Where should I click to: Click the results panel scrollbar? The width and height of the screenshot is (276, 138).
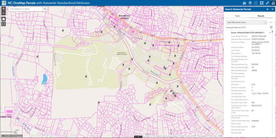pos(272,32)
